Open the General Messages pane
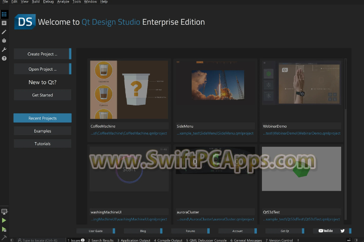Image resolution: width=364 pixels, height=242 pixels. click(246, 240)
